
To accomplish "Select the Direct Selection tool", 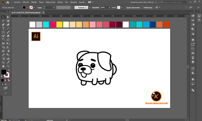I will point(8,17).
